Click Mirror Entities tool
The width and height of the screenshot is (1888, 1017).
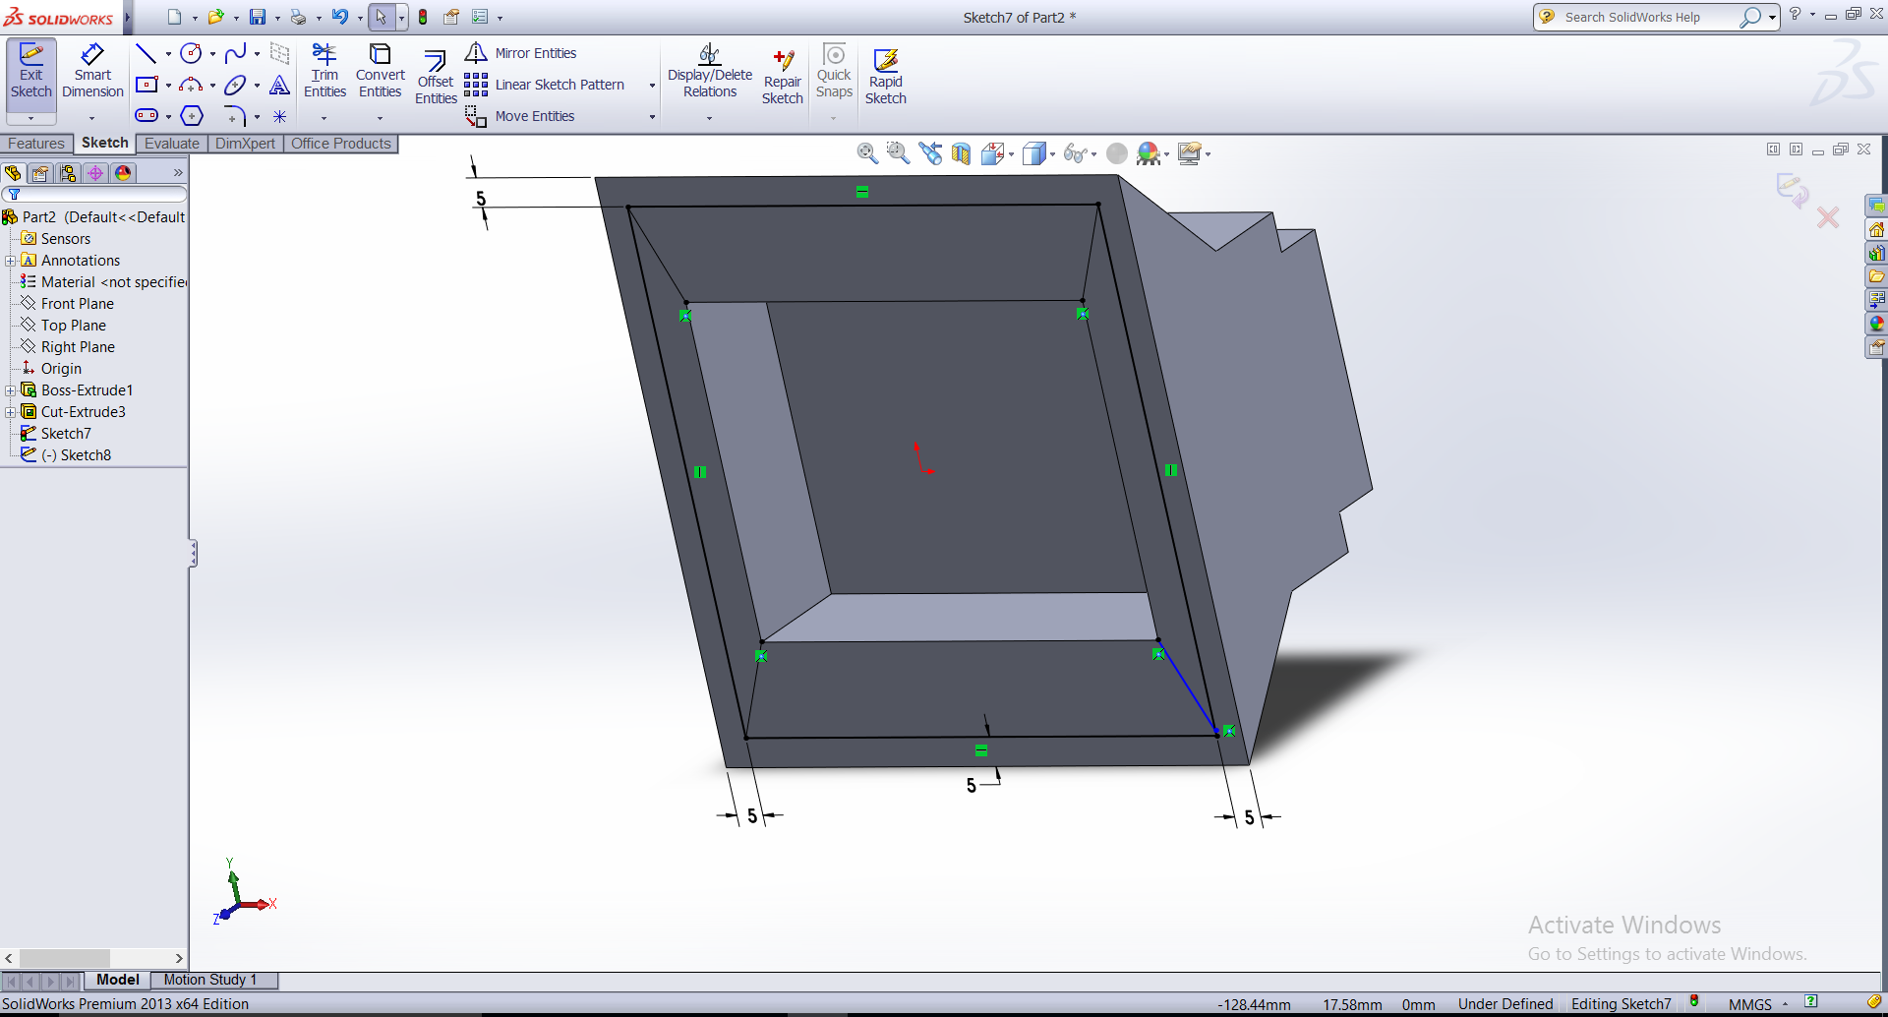(x=520, y=53)
